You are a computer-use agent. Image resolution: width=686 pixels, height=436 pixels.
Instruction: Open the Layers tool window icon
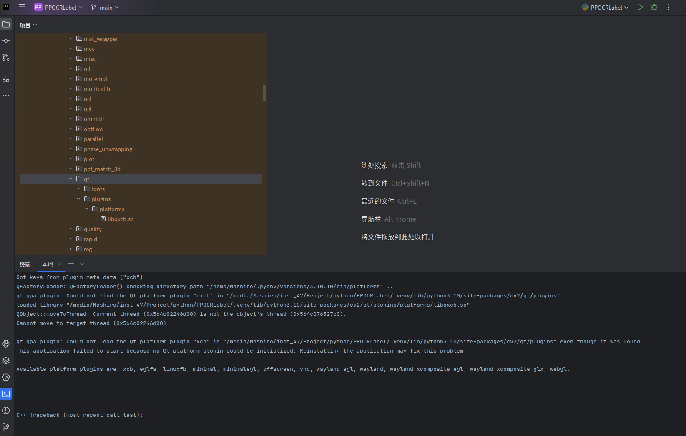point(6,360)
